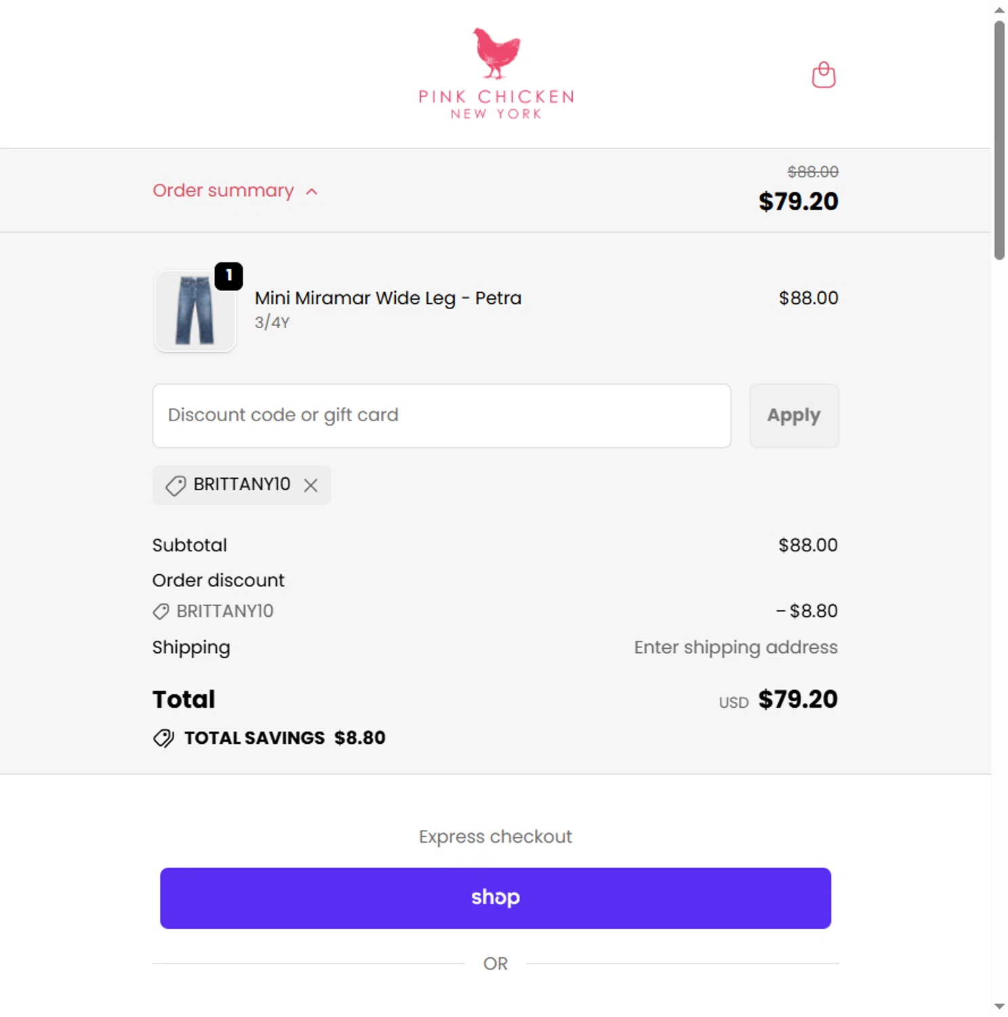Focus the discount code or gift card field
This screenshot has width=1008, height=1017.
pyautogui.click(x=441, y=416)
